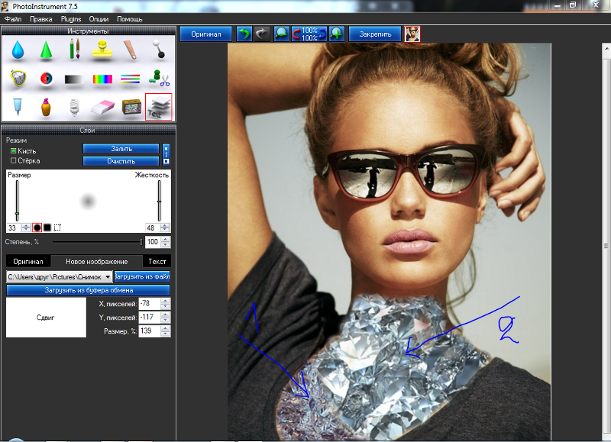611x442 pixels.
Task: Select the Layers and Text tool
Action: (159, 107)
